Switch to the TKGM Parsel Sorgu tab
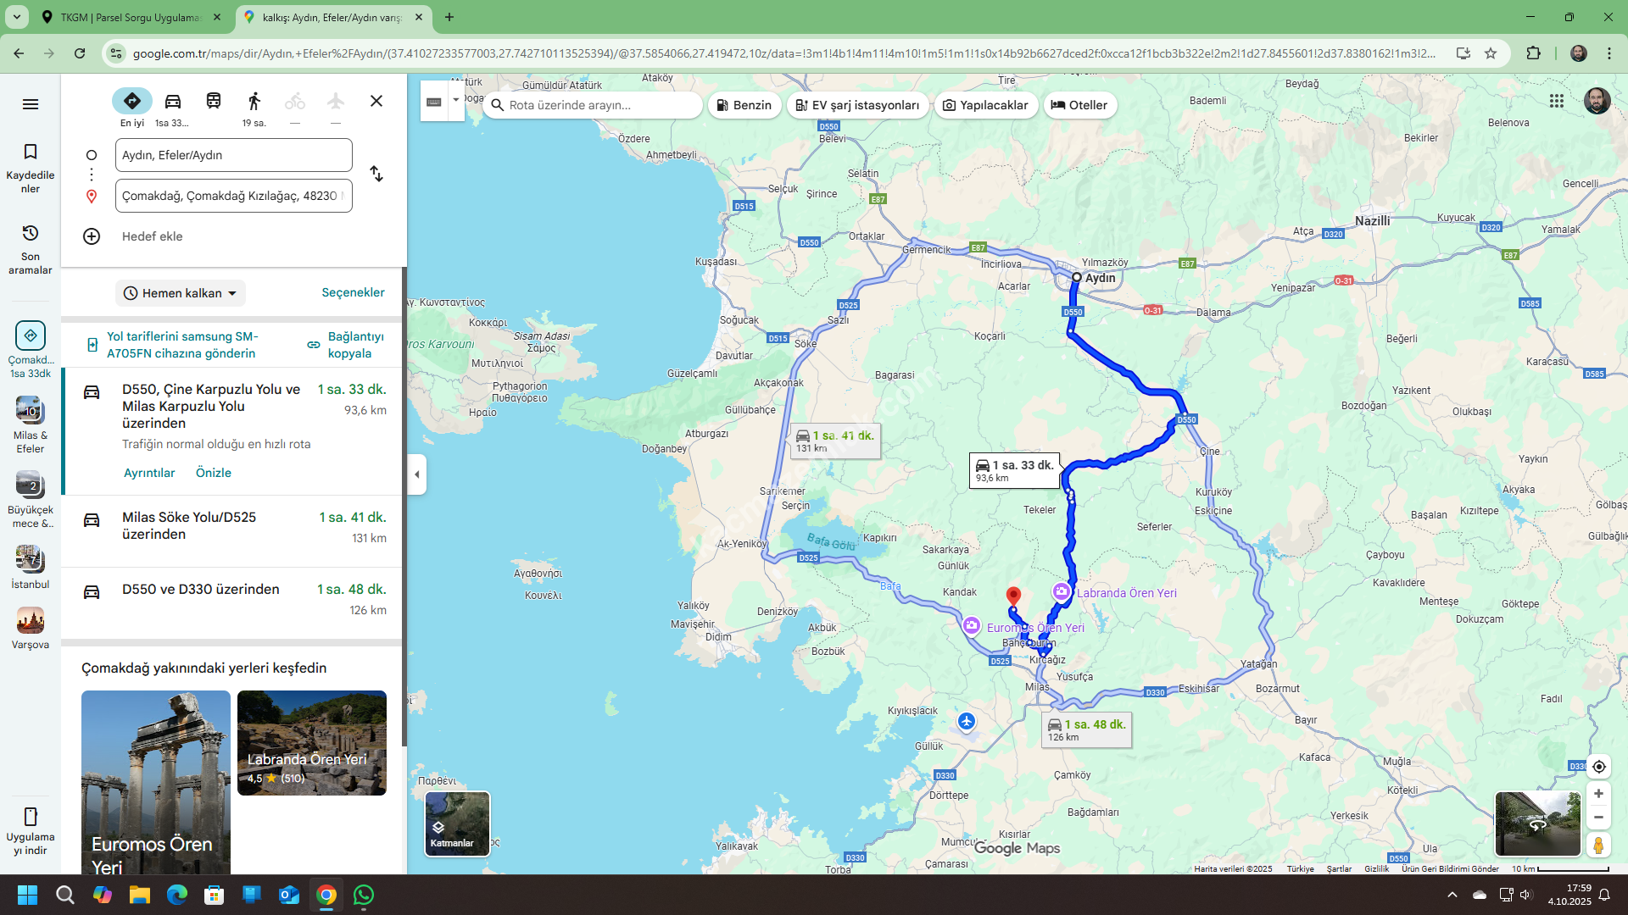 (x=131, y=17)
